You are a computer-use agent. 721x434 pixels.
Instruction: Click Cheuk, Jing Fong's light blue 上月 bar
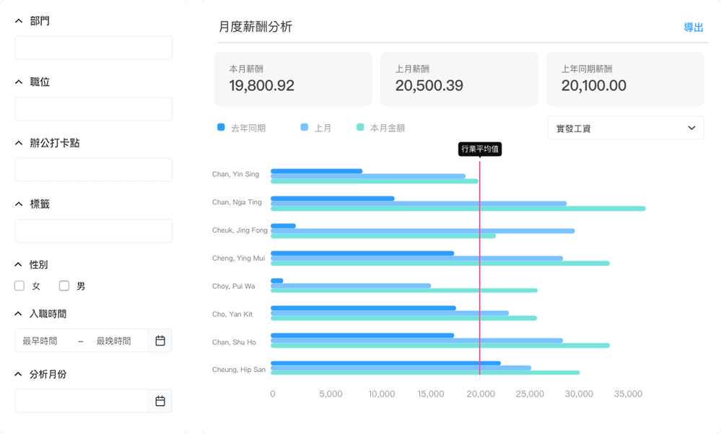423,231
